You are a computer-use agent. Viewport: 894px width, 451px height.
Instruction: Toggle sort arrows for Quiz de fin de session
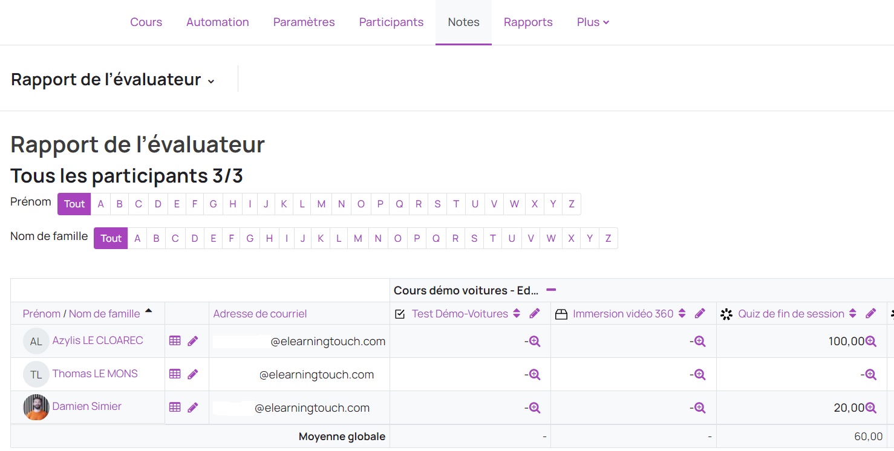point(853,314)
